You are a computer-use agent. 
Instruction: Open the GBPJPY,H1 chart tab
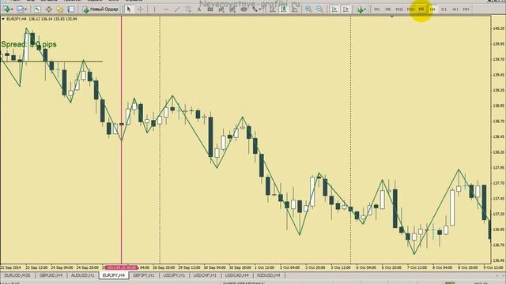point(144,275)
